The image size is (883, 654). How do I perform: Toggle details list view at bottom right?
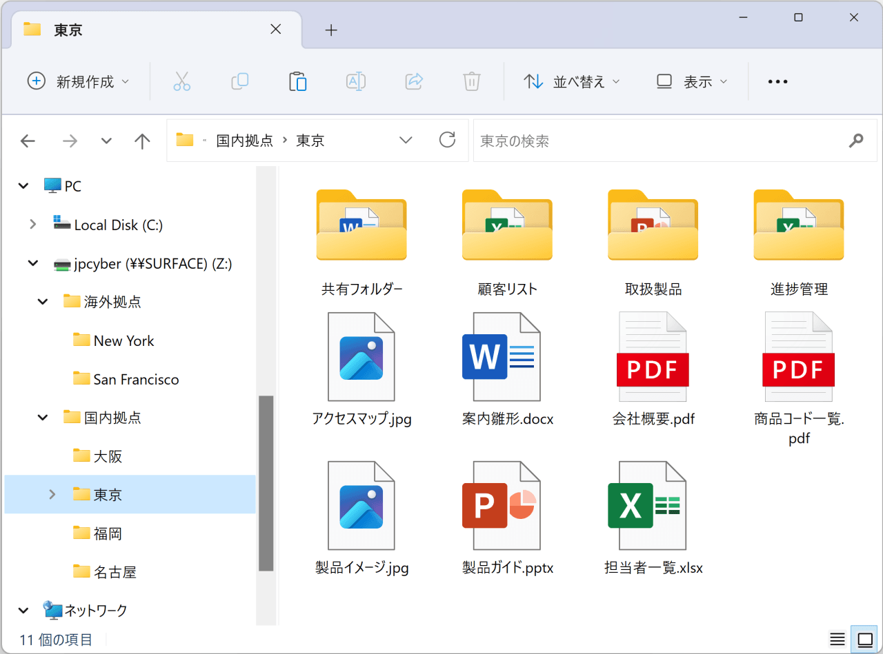click(x=837, y=639)
